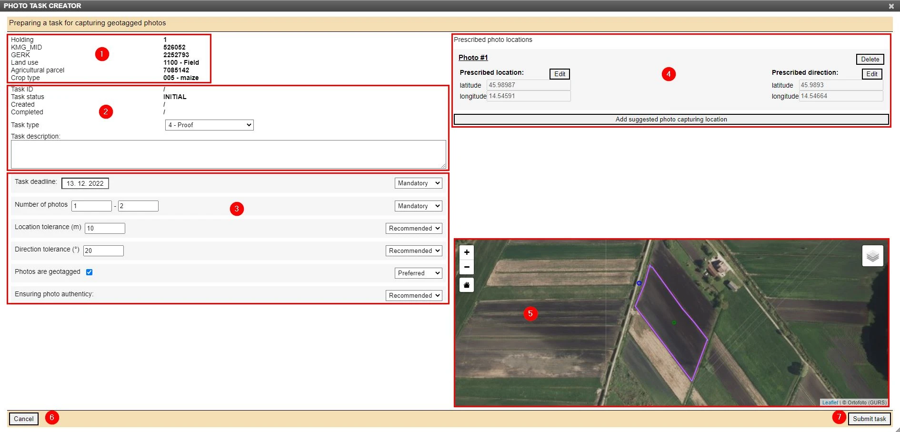Image resolution: width=900 pixels, height=432 pixels.
Task: Change Ensuring photo authenticity dropdown
Action: click(413, 296)
